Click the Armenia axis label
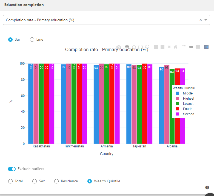This screenshot has height=196, width=214. coord(107,146)
